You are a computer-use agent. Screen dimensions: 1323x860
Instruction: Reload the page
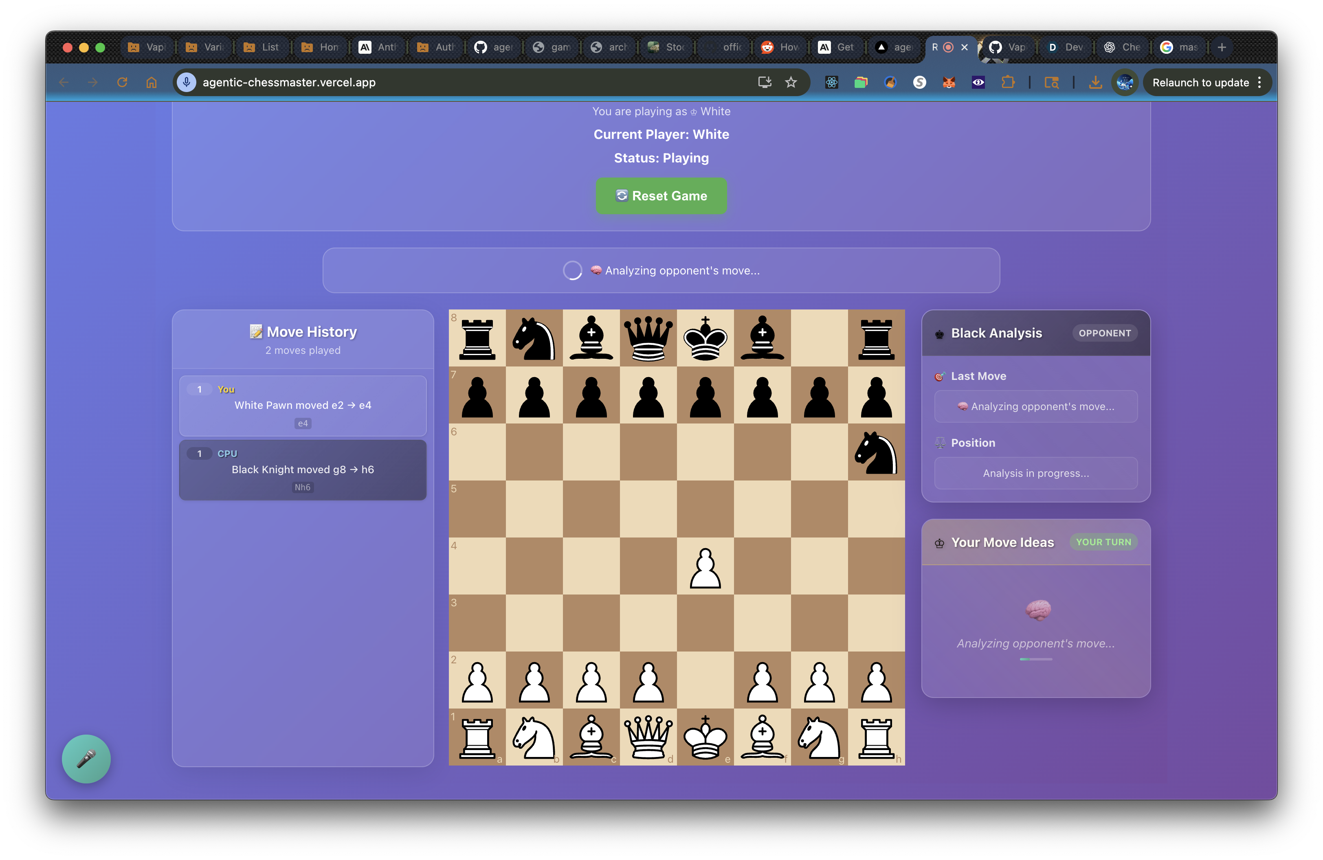tap(122, 82)
